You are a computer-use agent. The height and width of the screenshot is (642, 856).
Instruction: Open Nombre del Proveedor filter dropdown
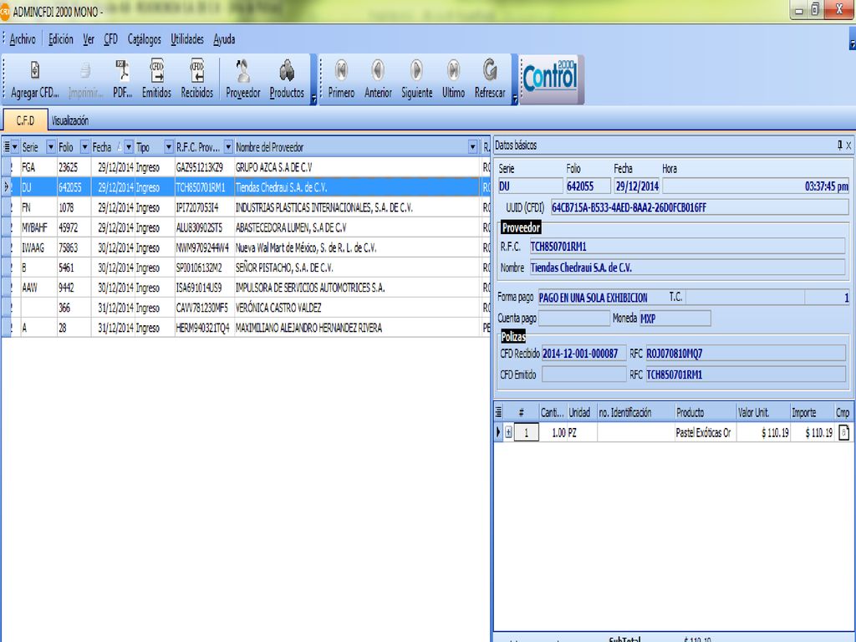tap(473, 147)
